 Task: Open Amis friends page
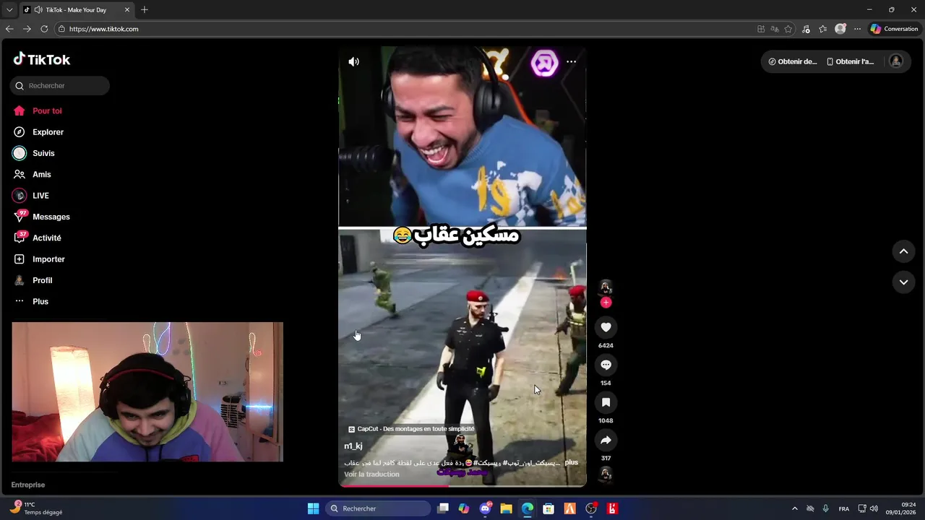[x=33, y=174]
